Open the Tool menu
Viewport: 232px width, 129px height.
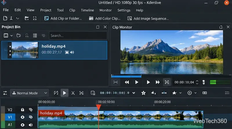coord(60,10)
